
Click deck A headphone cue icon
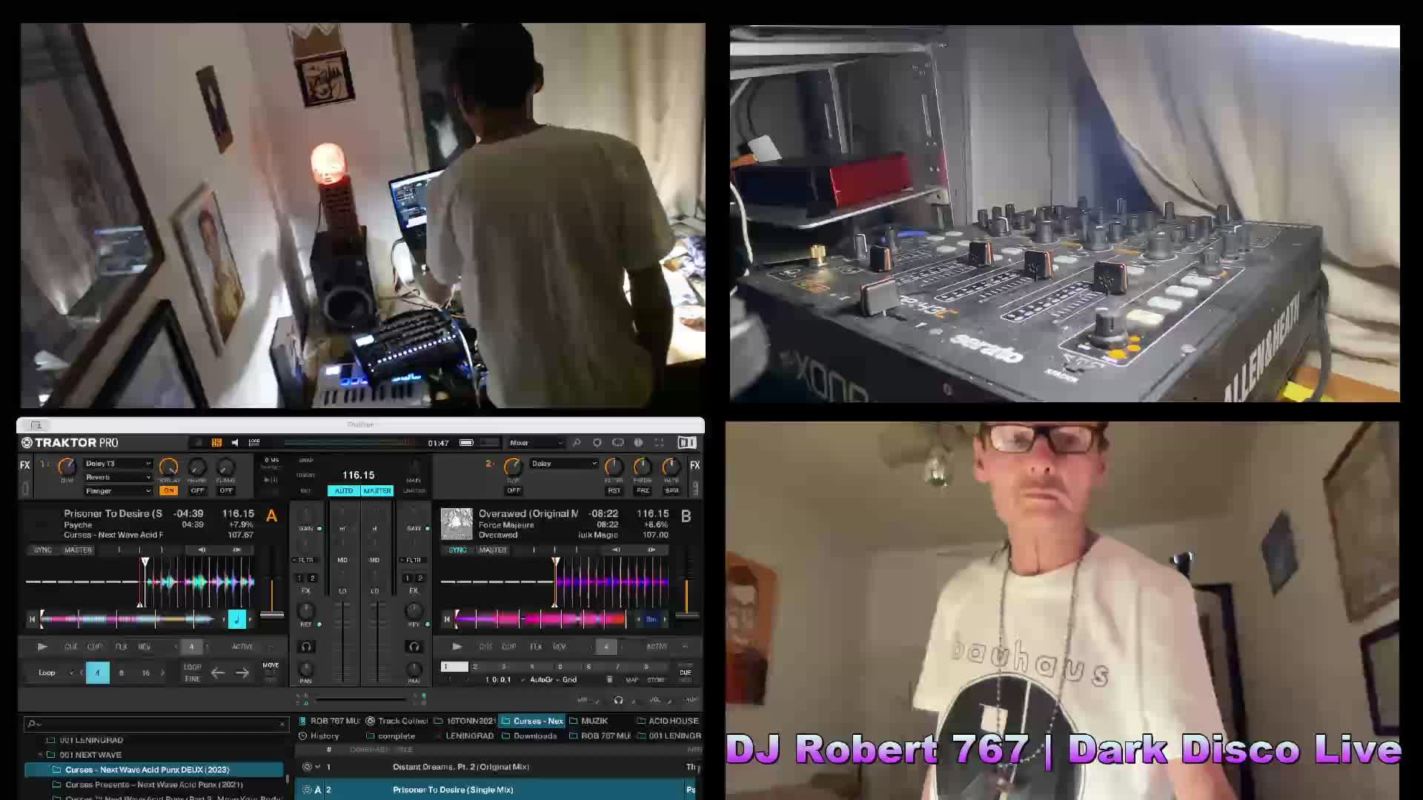[306, 647]
